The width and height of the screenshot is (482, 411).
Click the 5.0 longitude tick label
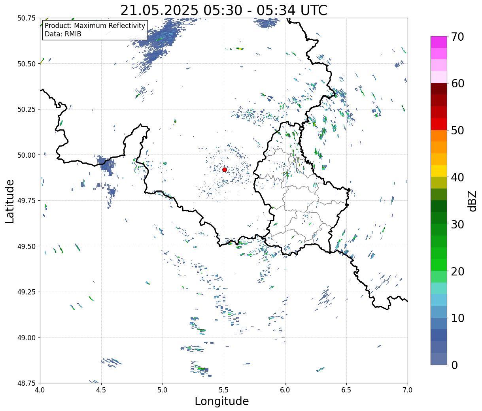point(163,390)
